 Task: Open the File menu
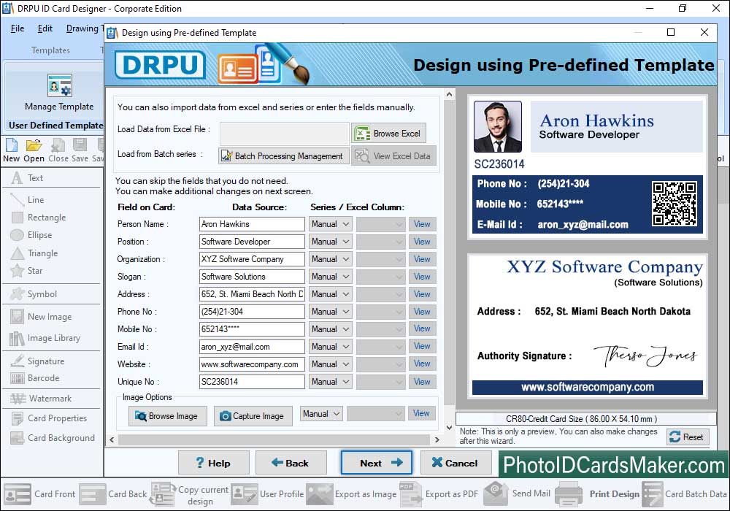click(18, 28)
